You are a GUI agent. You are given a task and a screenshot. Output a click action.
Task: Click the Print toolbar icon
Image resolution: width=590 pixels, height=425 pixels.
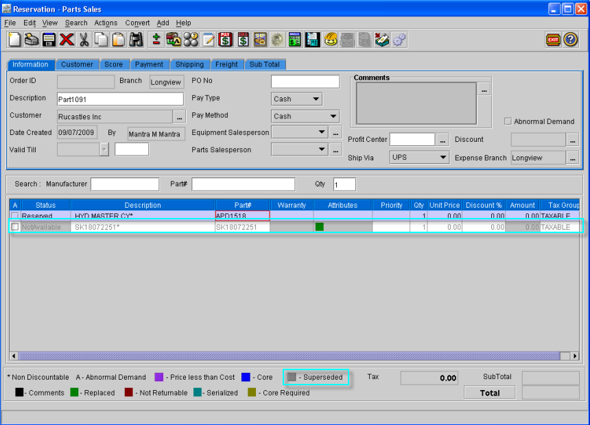click(32, 40)
